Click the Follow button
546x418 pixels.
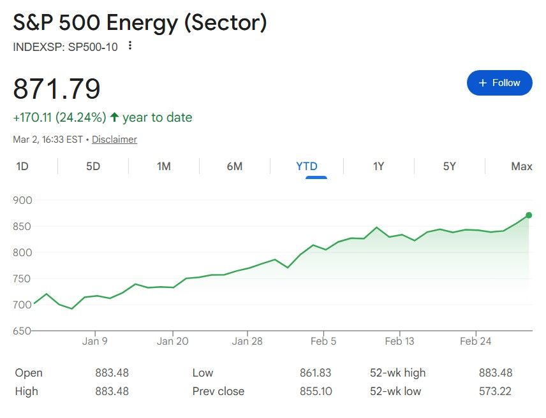coord(499,83)
